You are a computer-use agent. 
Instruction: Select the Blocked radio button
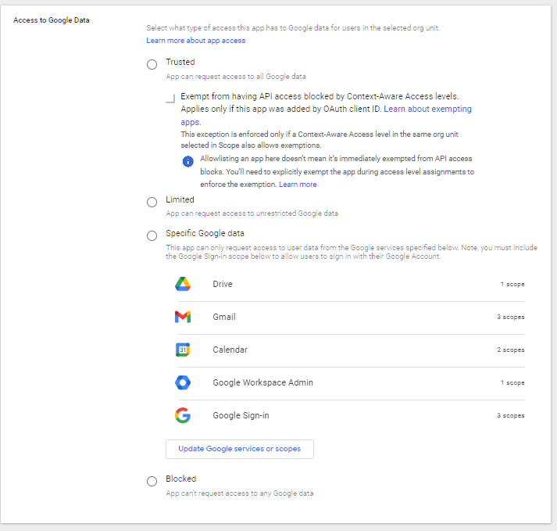[152, 481]
